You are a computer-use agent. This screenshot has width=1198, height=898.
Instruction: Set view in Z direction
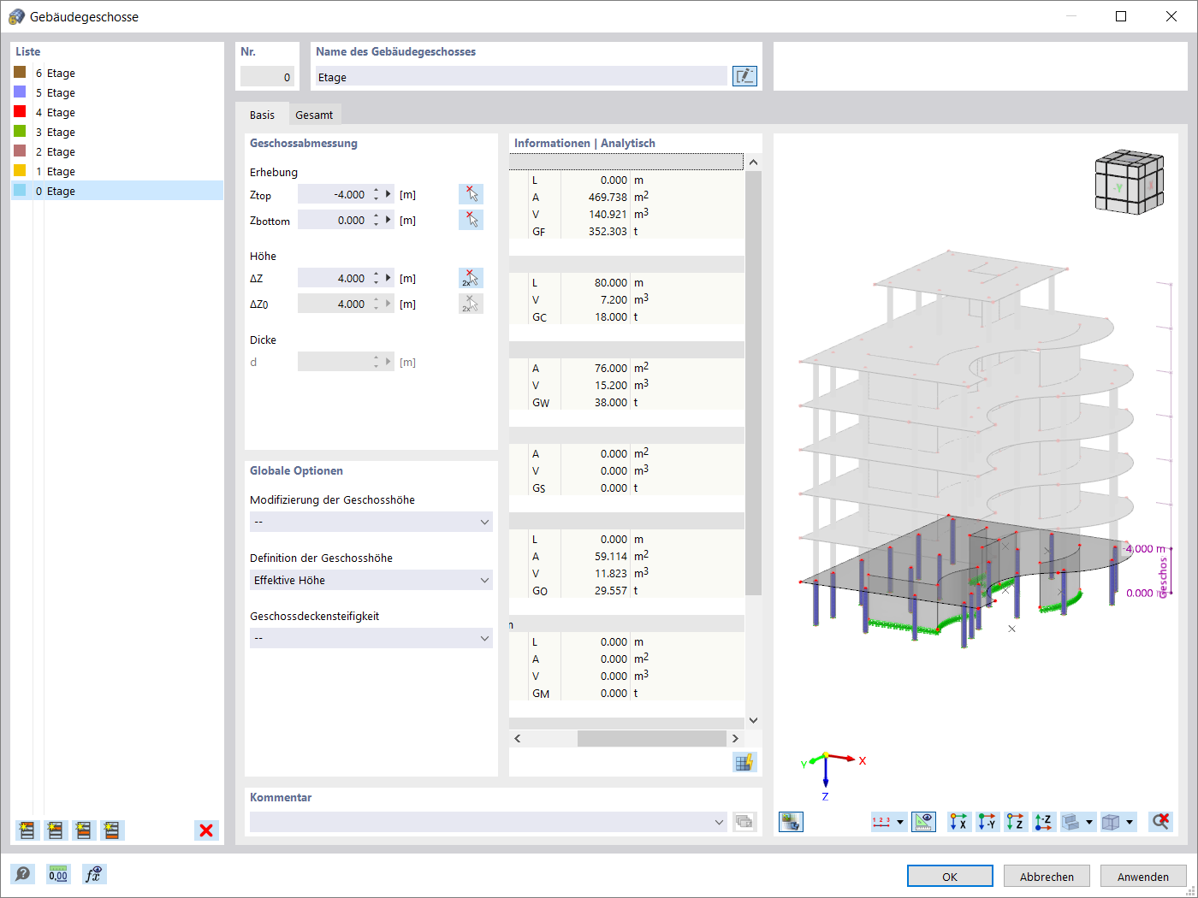pyautogui.click(x=1016, y=822)
